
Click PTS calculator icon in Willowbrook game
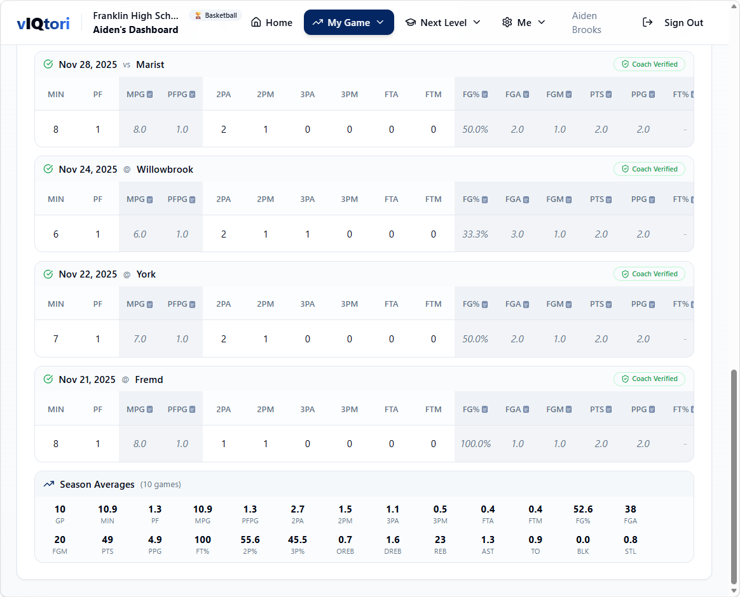click(x=608, y=199)
